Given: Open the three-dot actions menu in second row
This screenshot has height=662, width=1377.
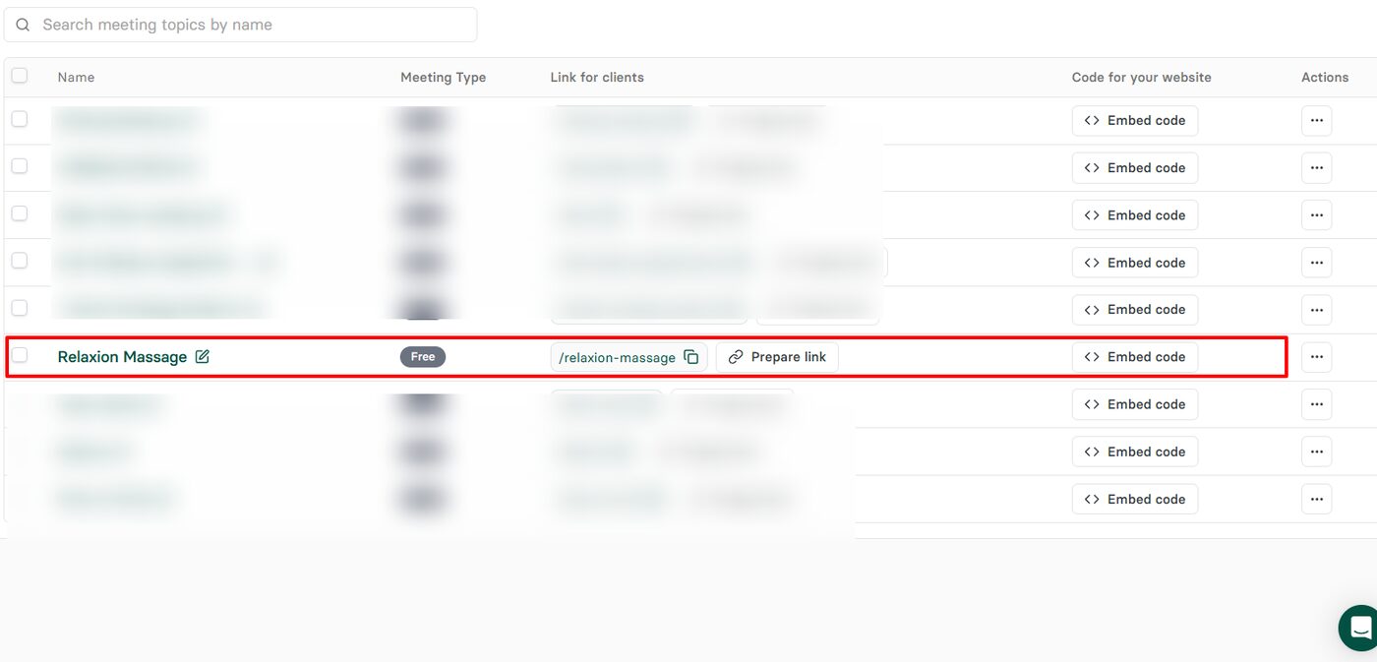Looking at the screenshot, I should click(x=1316, y=167).
